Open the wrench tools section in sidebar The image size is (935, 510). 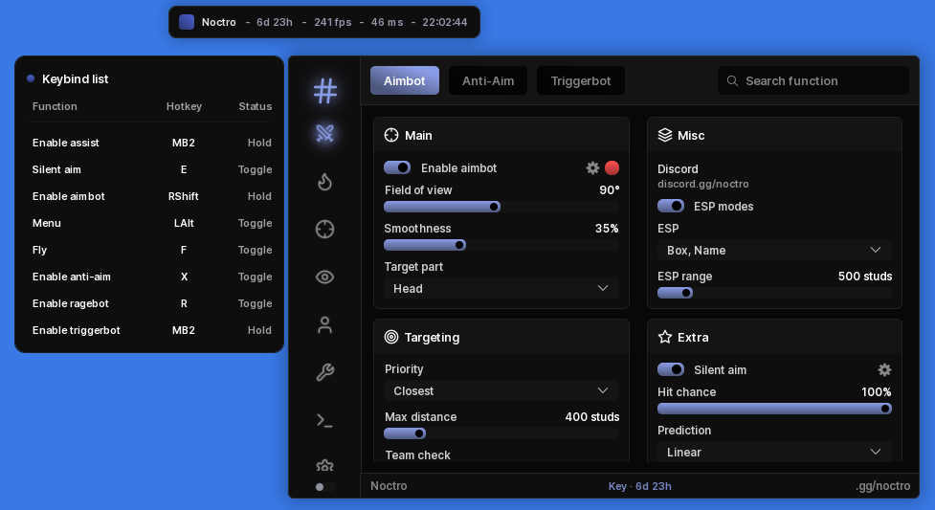[x=325, y=372]
